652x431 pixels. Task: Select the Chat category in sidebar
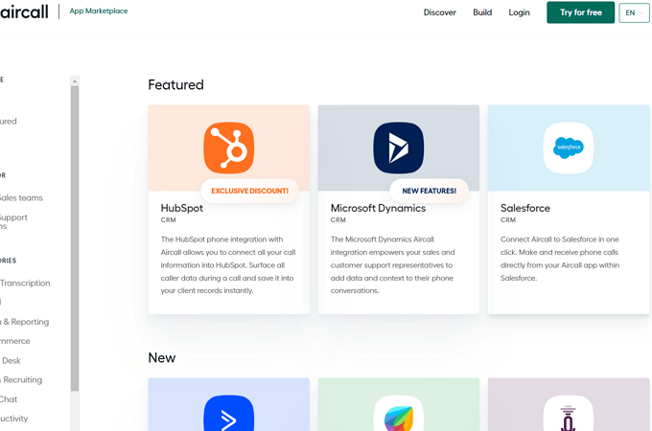point(9,399)
